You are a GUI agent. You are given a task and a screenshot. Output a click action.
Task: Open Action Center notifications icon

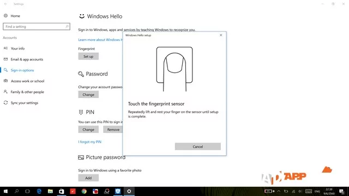click(342, 191)
